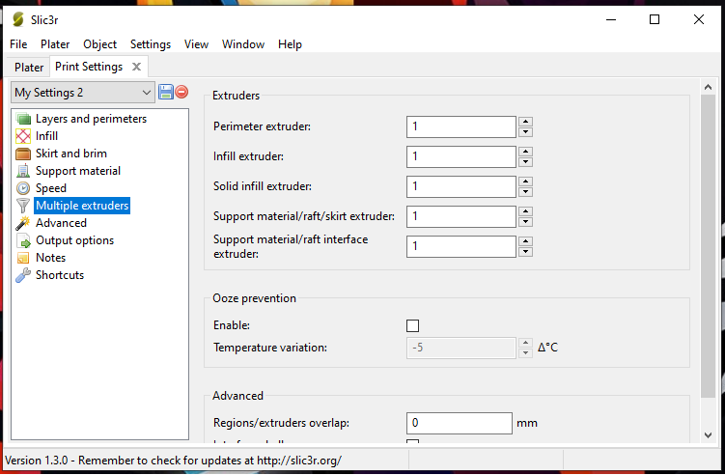Viewport: 725px width, 475px height.
Task: Click the version status bar text
Action: click(174, 461)
